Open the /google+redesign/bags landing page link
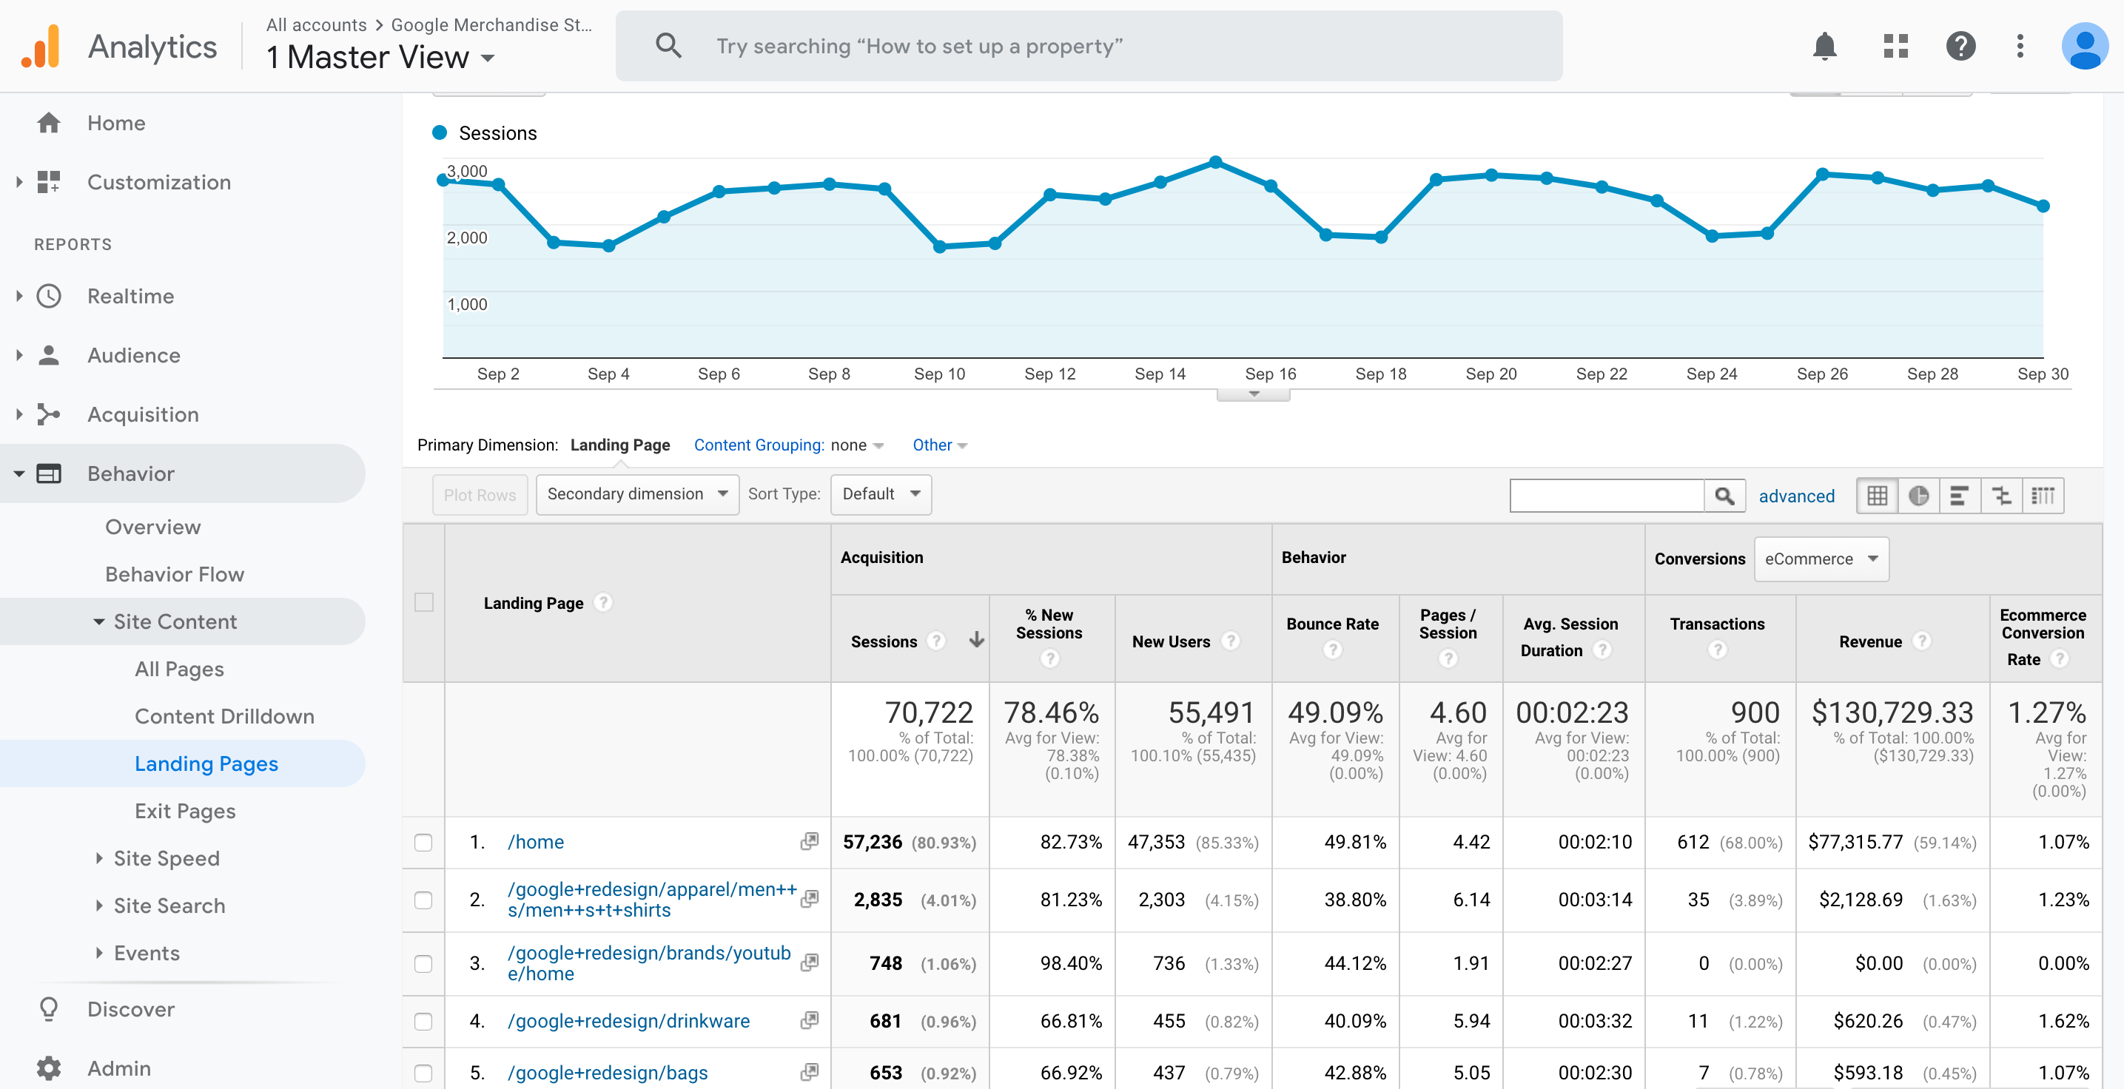Image resolution: width=2124 pixels, height=1089 pixels. [608, 1072]
